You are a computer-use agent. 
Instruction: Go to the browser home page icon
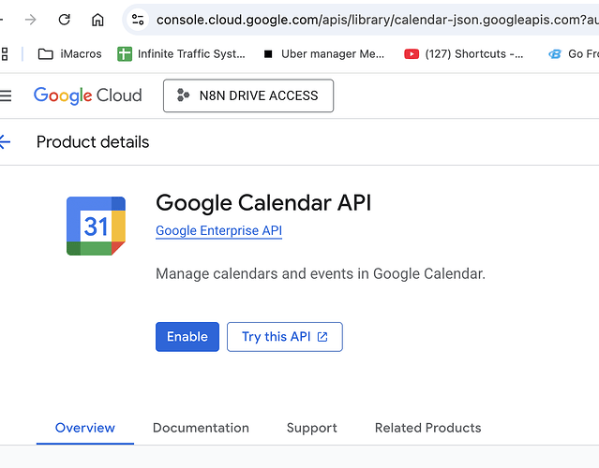tap(97, 20)
